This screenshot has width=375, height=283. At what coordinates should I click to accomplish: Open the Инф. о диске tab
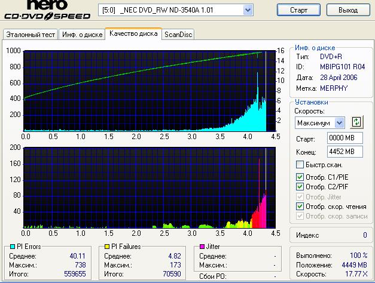coord(81,35)
